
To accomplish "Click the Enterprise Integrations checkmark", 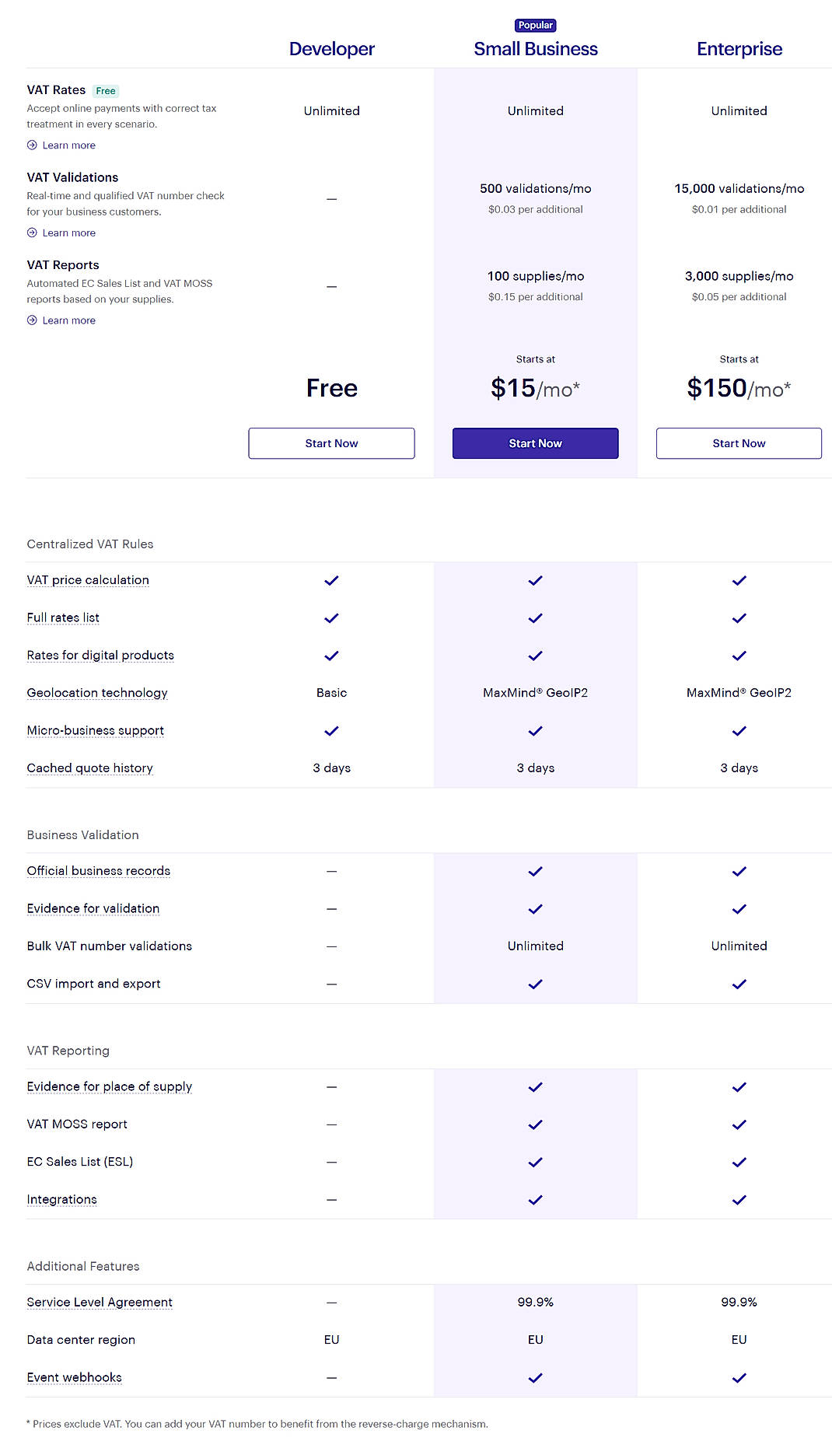I will click(739, 1200).
